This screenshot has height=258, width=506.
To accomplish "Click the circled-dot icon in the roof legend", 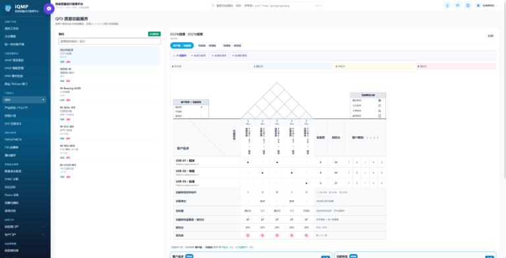I will 379,100.
